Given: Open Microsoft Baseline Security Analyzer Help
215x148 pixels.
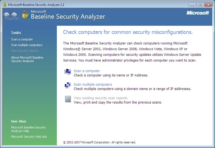Looking at the screenshot, I should tap(28, 129).
